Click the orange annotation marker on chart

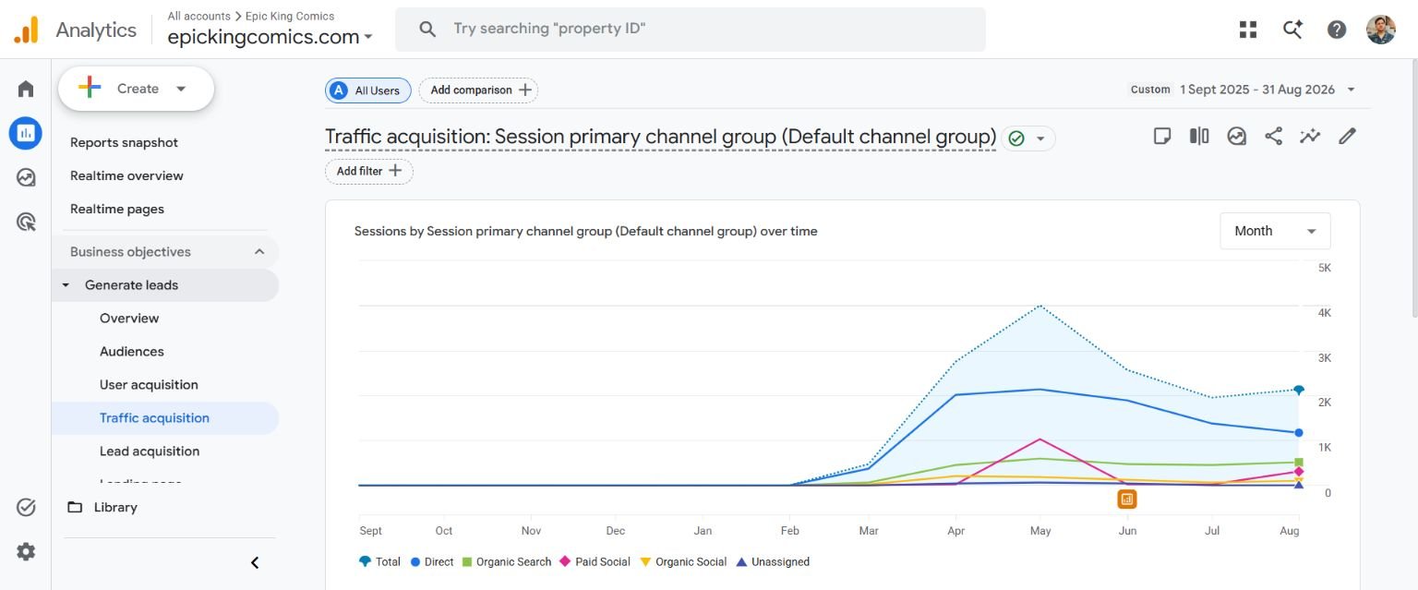[x=1126, y=499]
